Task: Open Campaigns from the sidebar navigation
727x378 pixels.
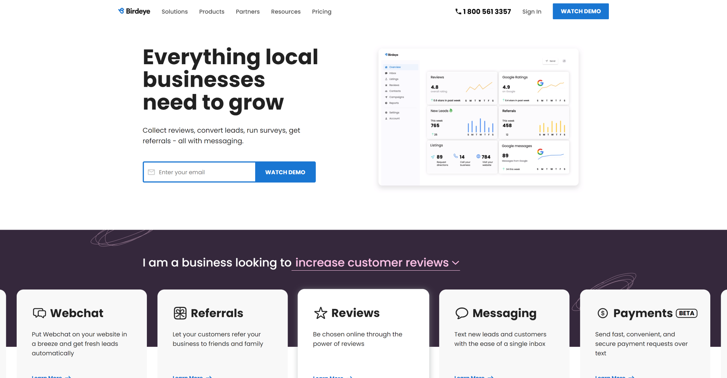Action: (x=386, y=97)
